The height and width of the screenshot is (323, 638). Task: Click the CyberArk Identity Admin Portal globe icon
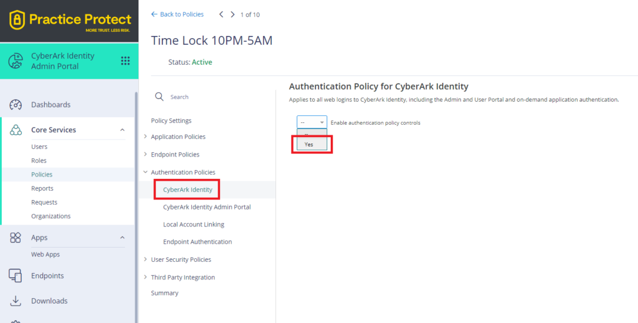(16, 60)
